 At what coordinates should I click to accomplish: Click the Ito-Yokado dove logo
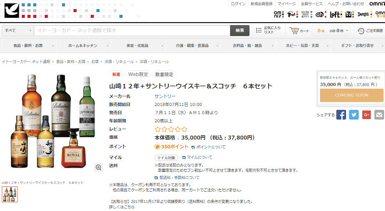tap(12, 11)
